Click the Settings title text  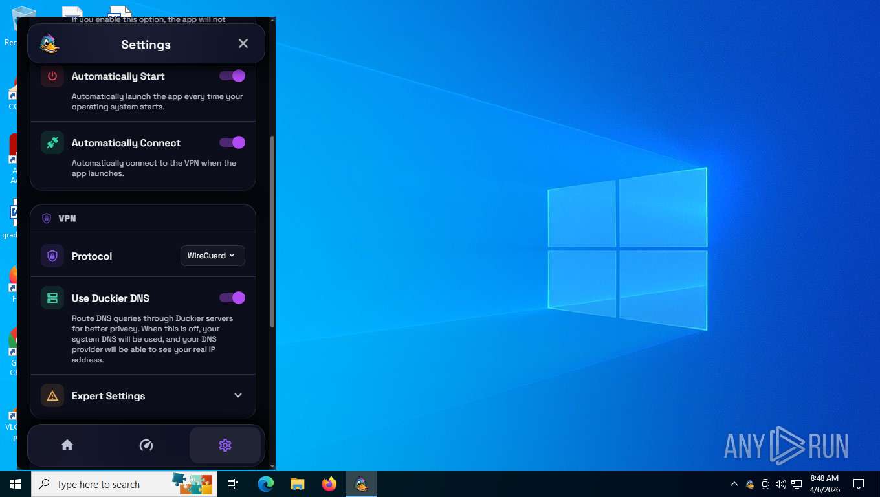click(x=146, y=45)
